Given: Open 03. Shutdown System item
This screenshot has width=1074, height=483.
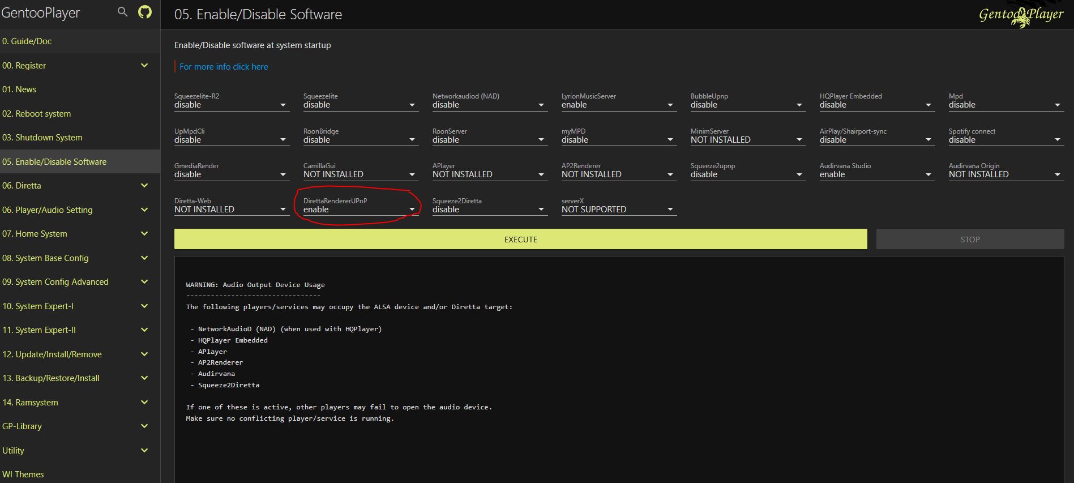Looking at the screenshot, I should click(80, 138).
